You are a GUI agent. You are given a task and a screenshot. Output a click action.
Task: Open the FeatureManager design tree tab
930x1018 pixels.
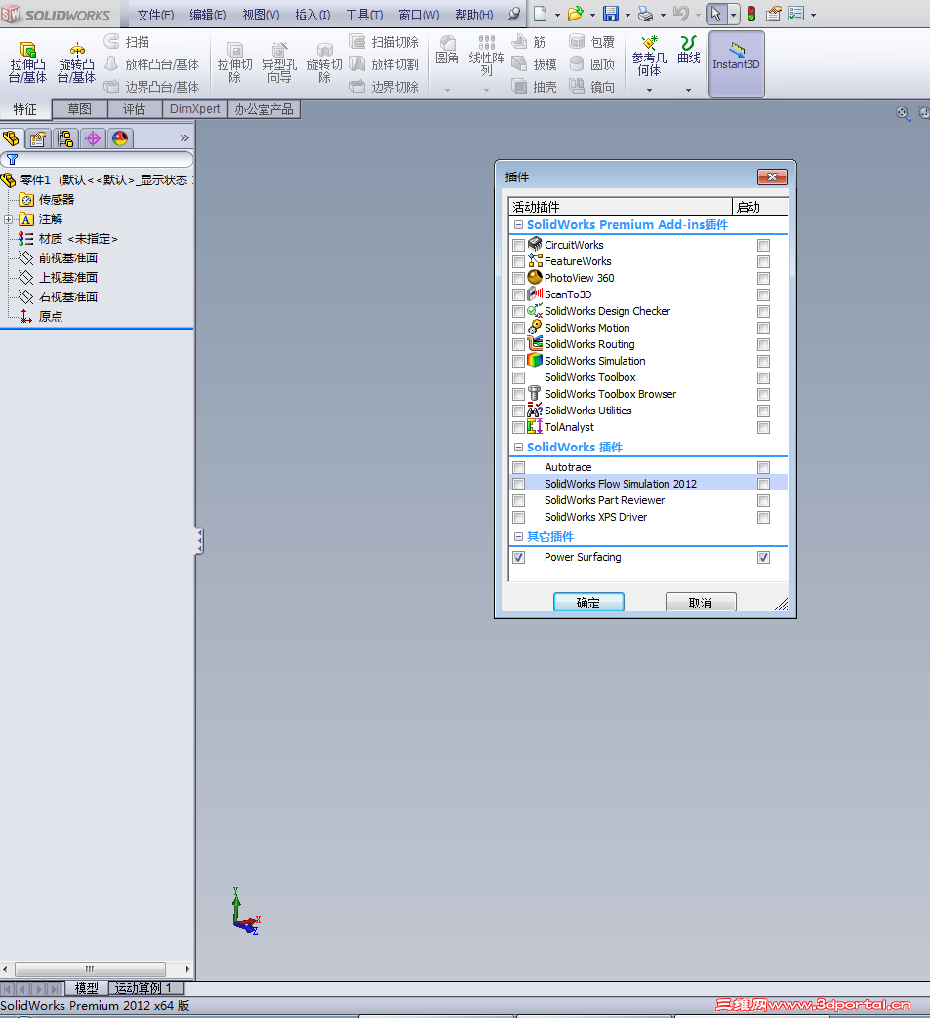12,138
